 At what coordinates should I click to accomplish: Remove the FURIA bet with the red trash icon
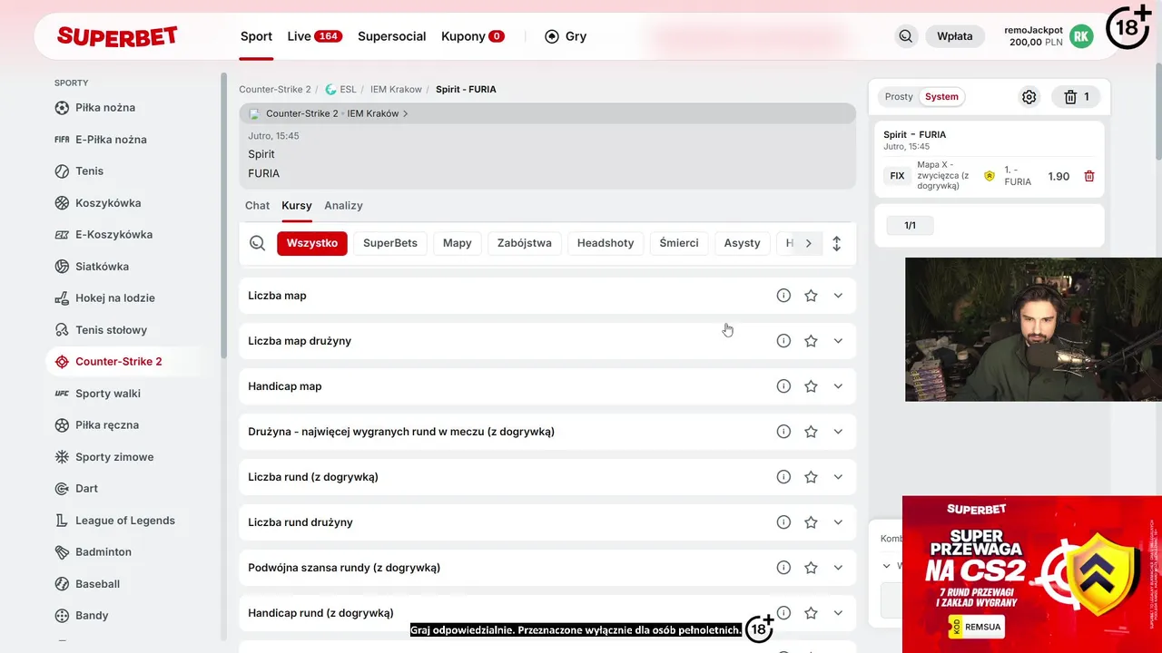point(1089,176)
